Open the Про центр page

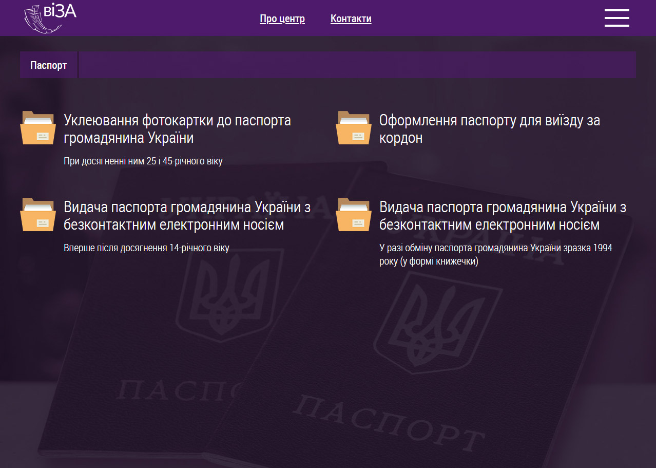[282, 19]
